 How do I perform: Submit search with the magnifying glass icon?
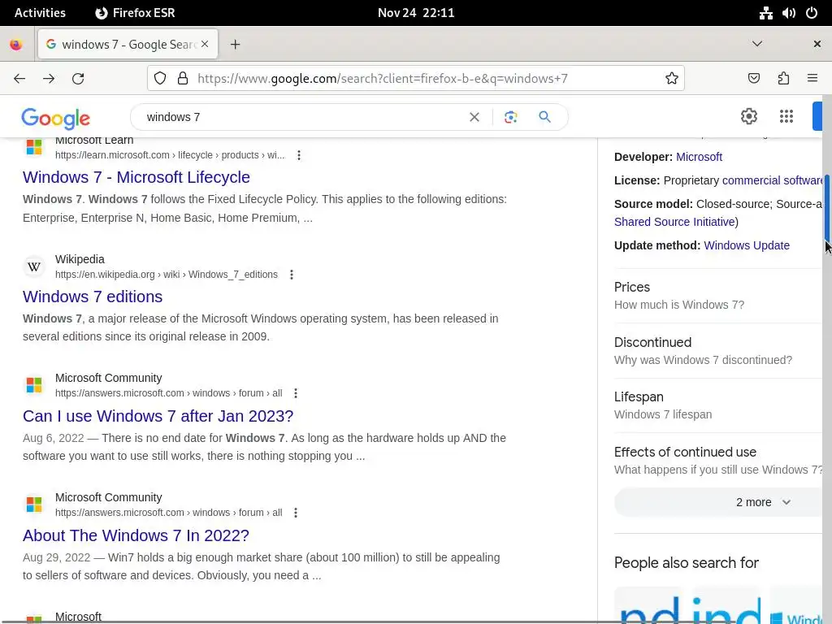click(x=544, y=117)
